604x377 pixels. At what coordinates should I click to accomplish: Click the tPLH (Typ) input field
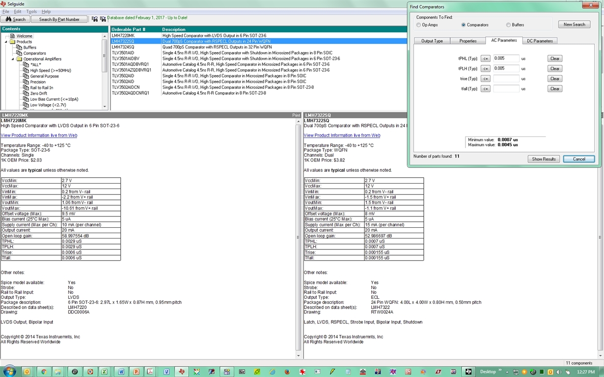(x=506, y=69)
